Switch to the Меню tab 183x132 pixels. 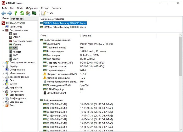5,18
